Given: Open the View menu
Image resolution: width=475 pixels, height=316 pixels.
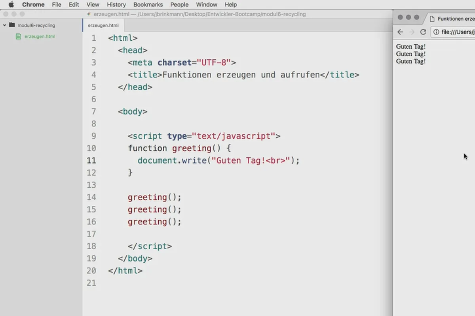Looking at the screenshot, I should [93, 5].
